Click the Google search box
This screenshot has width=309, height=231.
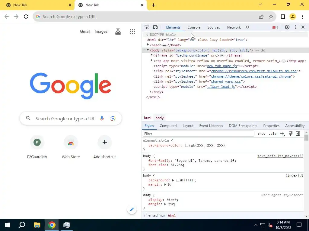click(x=71, y=119)
